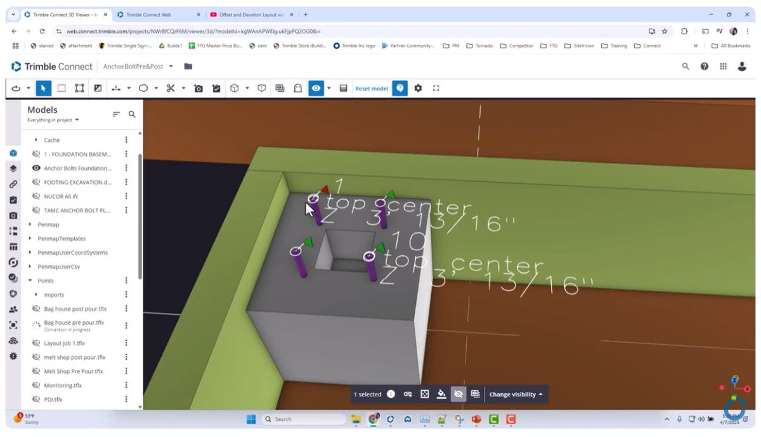Hide the Anchor Bolts Foundation model with its eye toggle
This screenshot has width=761, height=437.
36,168
